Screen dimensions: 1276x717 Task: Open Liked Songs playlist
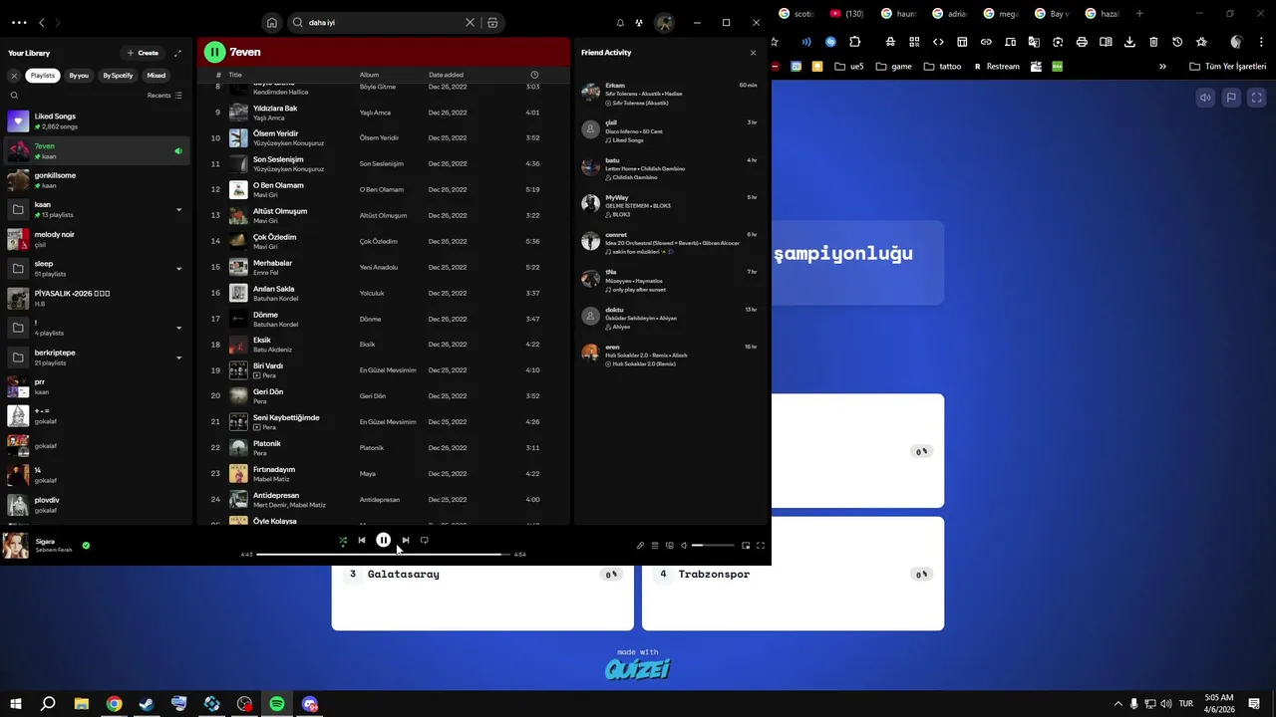(x=96, y=121)
